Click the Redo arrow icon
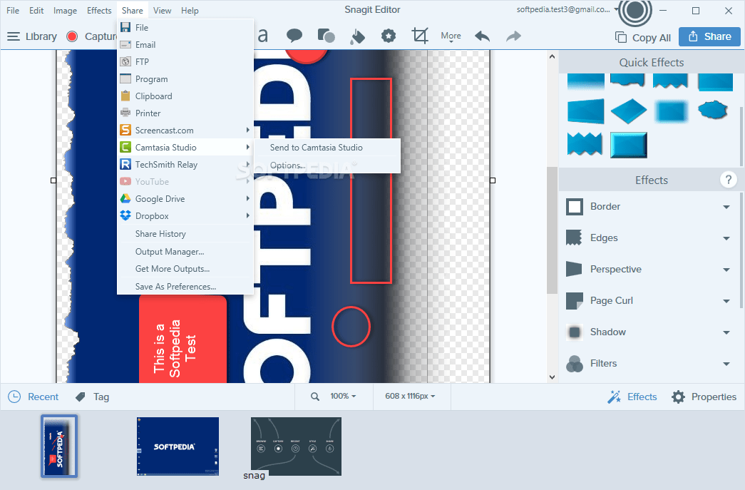The image size is (745, 490). tap(513, 36)
